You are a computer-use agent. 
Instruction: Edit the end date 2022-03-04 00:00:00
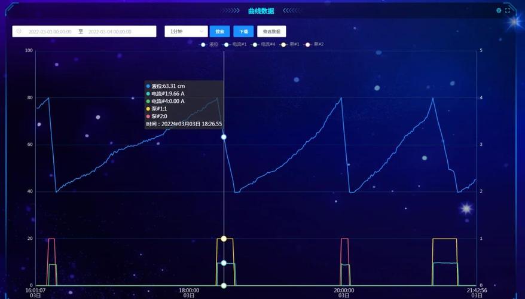[110, 32]
